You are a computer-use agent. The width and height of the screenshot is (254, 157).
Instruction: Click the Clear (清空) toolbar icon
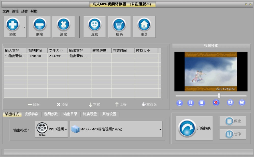point(64,25)
